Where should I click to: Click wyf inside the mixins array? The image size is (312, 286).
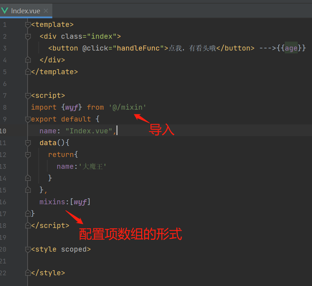(x=80, y=202)
